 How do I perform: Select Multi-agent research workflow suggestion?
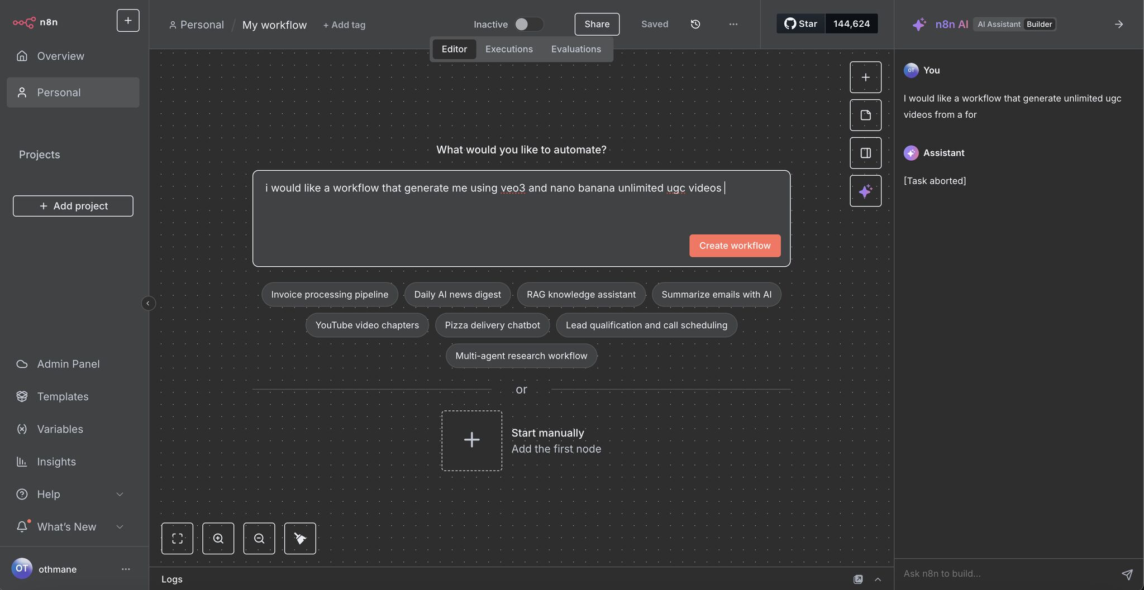pyautogui.click(x=521, y=356)
